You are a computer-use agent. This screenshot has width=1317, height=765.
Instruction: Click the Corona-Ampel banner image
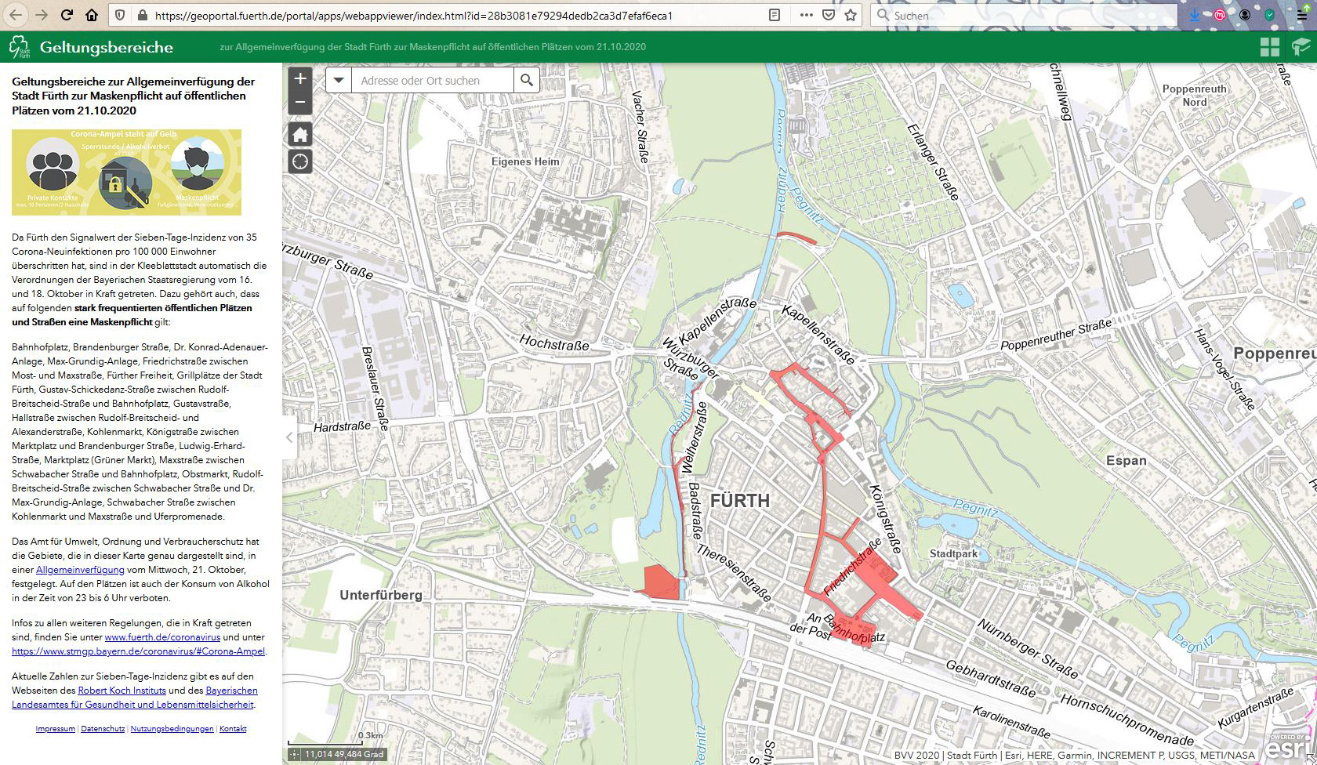pyautogui.click(x=126, y=172)
